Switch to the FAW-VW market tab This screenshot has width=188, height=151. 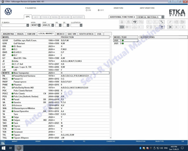31,34
